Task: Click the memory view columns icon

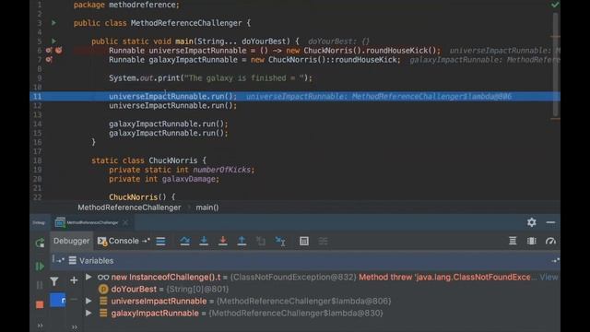Action: click(x=532, y=241)
